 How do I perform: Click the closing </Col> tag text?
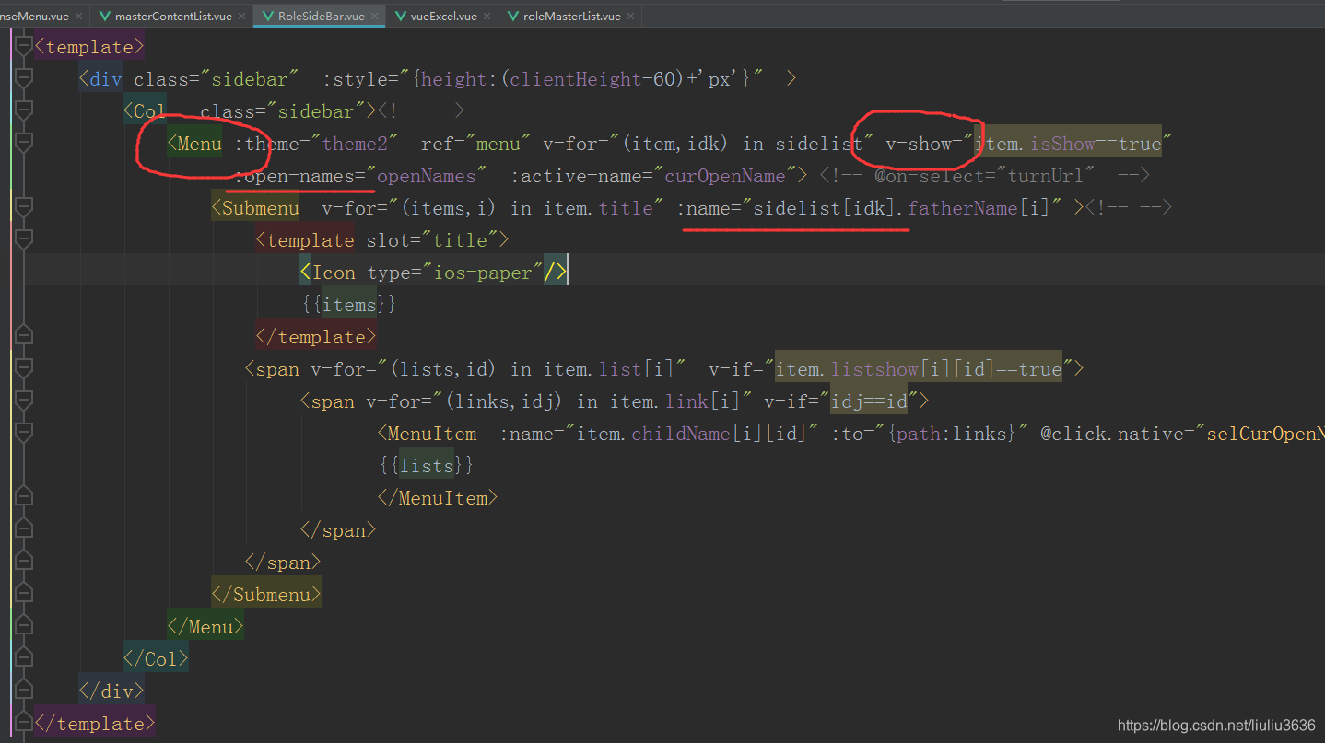[x=156, y=659]
